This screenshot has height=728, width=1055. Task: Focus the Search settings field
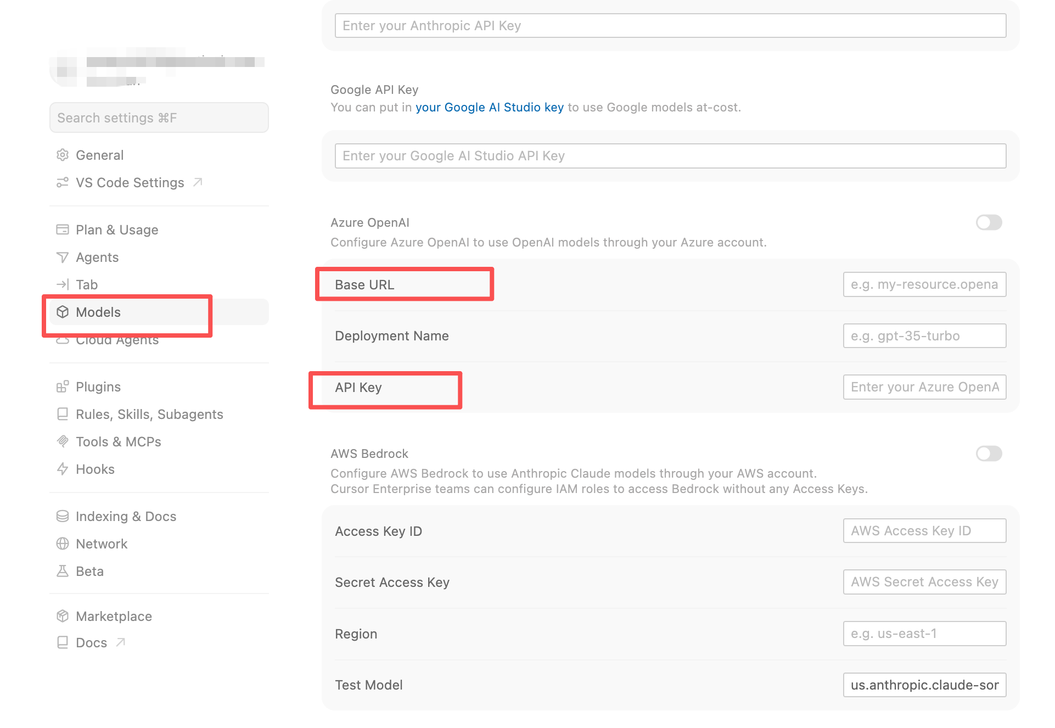[159, 117]
